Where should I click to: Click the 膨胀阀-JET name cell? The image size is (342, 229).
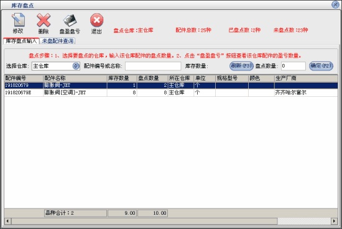point(75,85)
